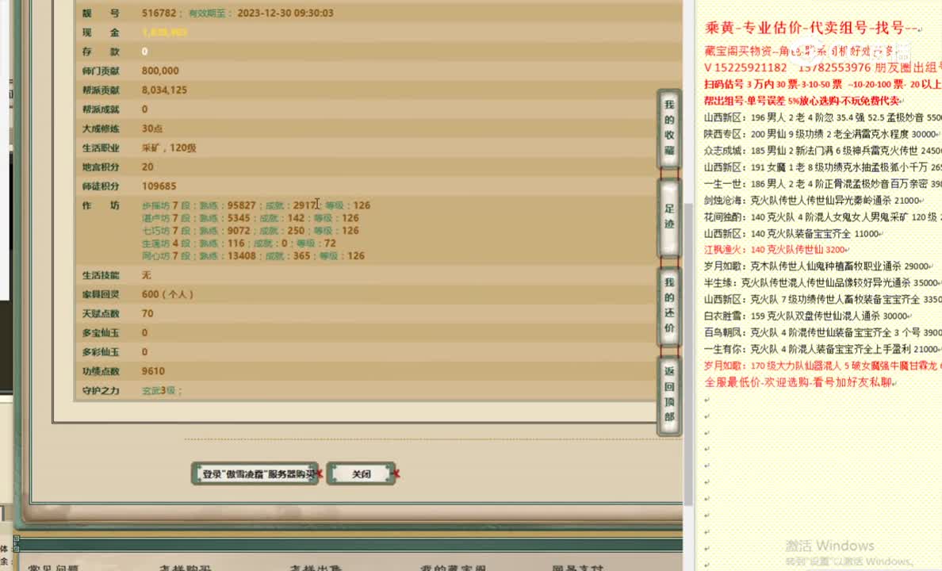Click document line 白衣胜雪: 159克火队双盘
Viewport: 942px width, 571px height.
pos(808,316)
